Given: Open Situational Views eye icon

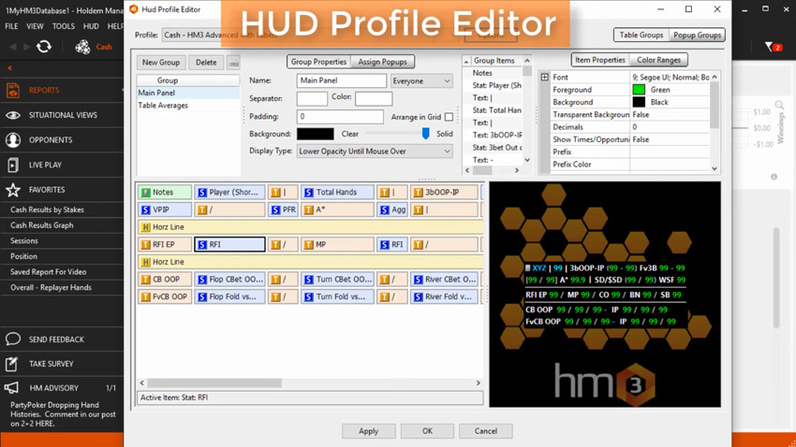Looking at the screenshot, I should tap(13, 115).
